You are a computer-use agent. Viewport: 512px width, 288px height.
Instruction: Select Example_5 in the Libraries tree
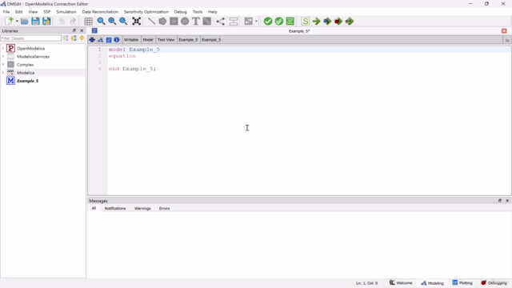coord(27,81)
